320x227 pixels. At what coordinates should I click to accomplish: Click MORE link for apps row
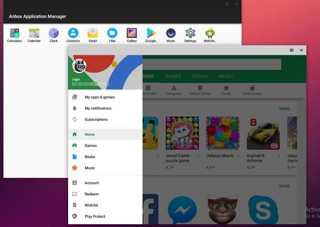284,186
